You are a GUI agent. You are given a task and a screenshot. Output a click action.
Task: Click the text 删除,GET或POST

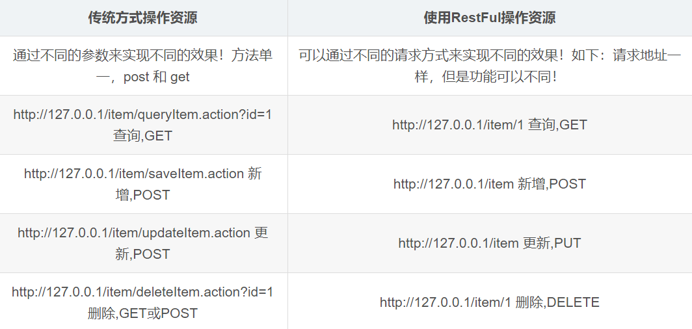tap(142, 313)
